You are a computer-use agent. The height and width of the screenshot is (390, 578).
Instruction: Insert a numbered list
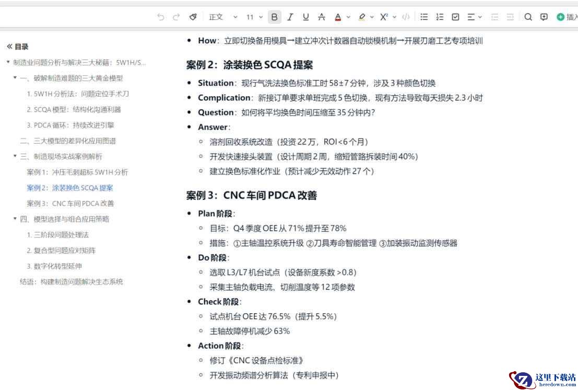pyautogui.click(x=440, y=17)
